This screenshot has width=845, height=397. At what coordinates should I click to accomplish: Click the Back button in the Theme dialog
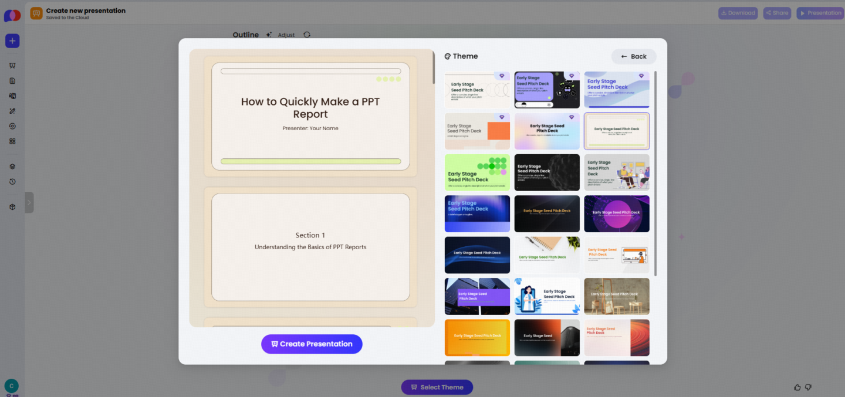coord(634,56)
